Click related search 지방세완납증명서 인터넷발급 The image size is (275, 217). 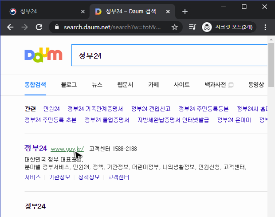coord(173,120)
